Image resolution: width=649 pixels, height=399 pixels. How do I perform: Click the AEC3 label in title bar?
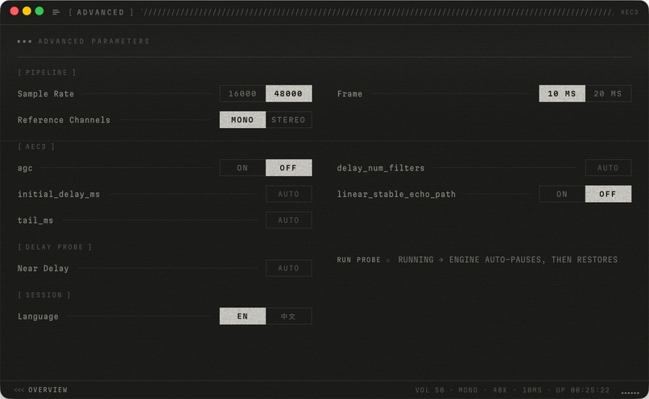[x=629, y=12]
